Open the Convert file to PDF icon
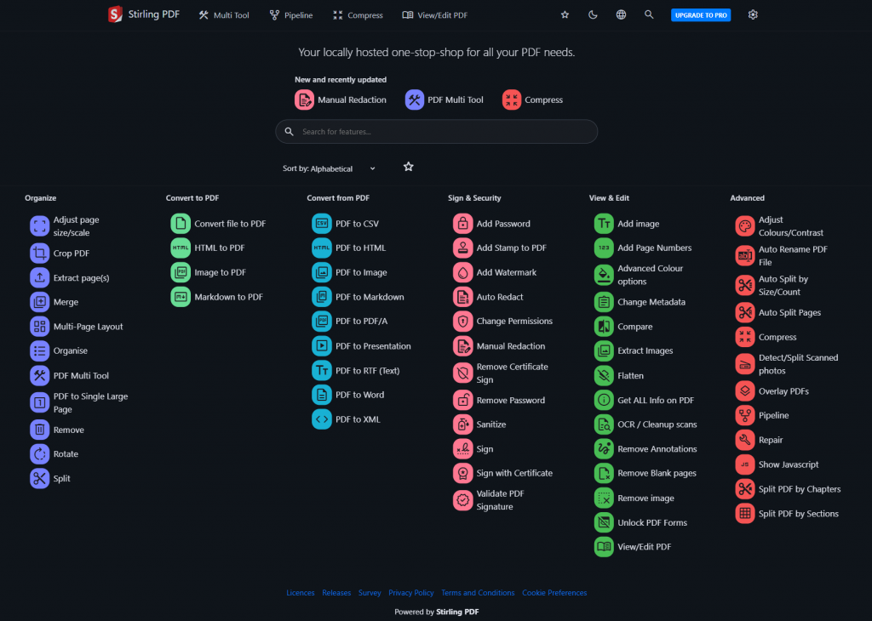The width and height of the screenshot is (872, 621). 181,223
